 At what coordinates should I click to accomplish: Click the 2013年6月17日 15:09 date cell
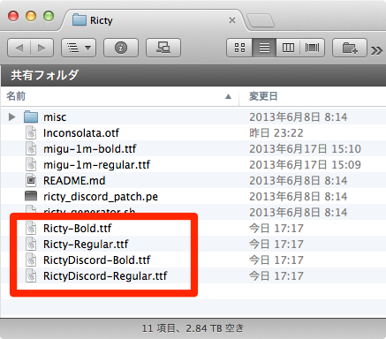tap(305, 165)
